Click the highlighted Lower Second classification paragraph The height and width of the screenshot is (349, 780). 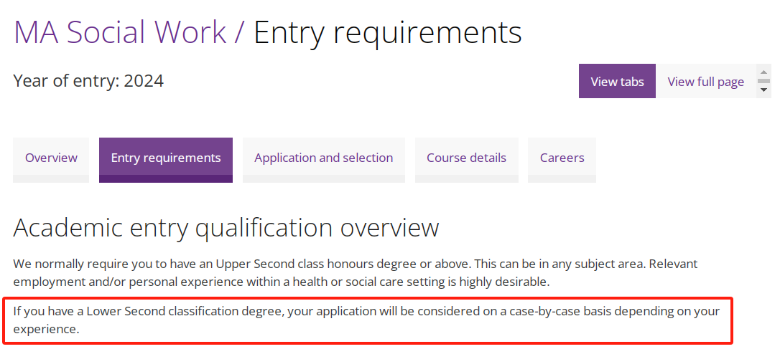coord(366,320)
